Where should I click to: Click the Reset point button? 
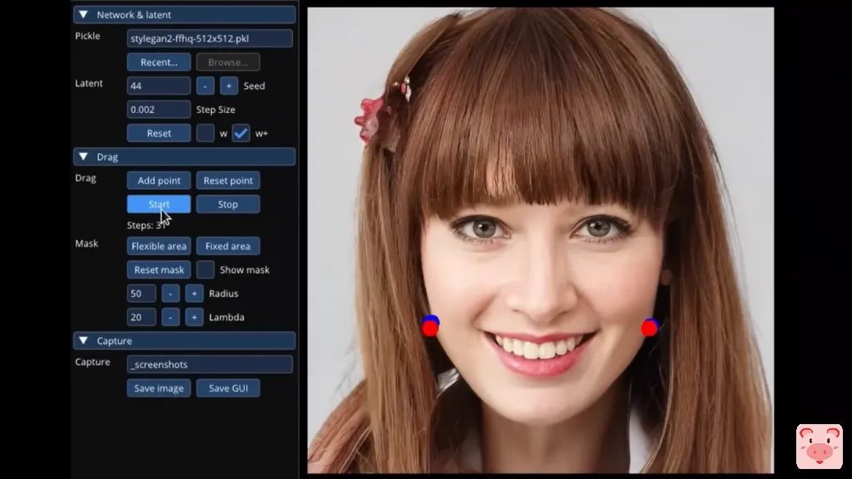click(x=228, y=180)
